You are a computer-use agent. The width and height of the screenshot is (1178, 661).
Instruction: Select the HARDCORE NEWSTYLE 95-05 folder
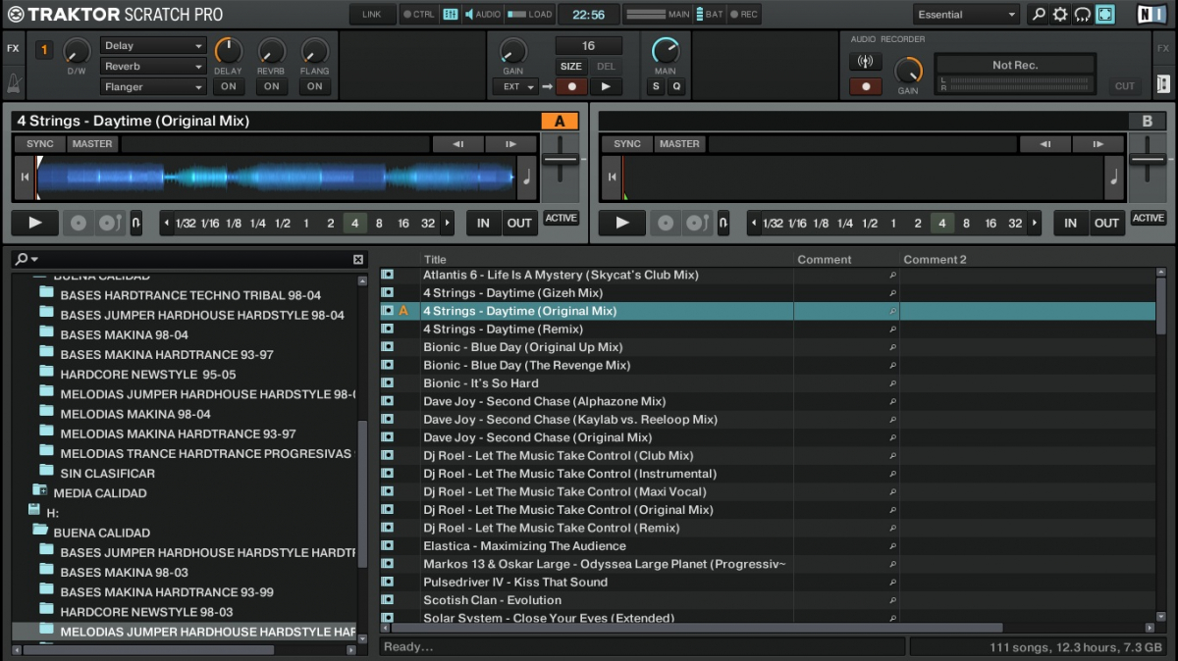(x=147, y=375)
